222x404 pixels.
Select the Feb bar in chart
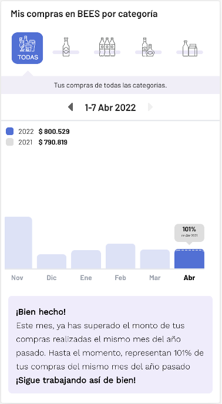point(120,256)
